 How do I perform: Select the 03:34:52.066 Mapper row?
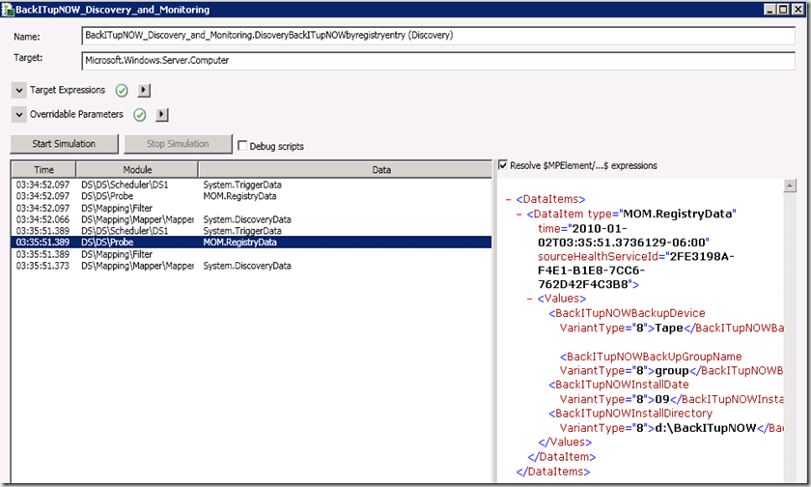tap(251, 219)
